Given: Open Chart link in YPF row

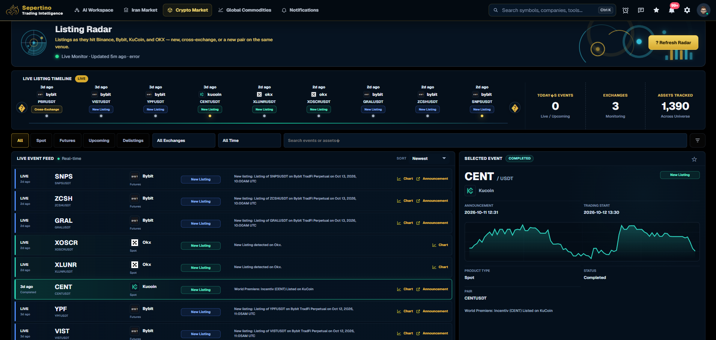Looking at the screenshot, I should pyautogui.click(x=405, y=311).
